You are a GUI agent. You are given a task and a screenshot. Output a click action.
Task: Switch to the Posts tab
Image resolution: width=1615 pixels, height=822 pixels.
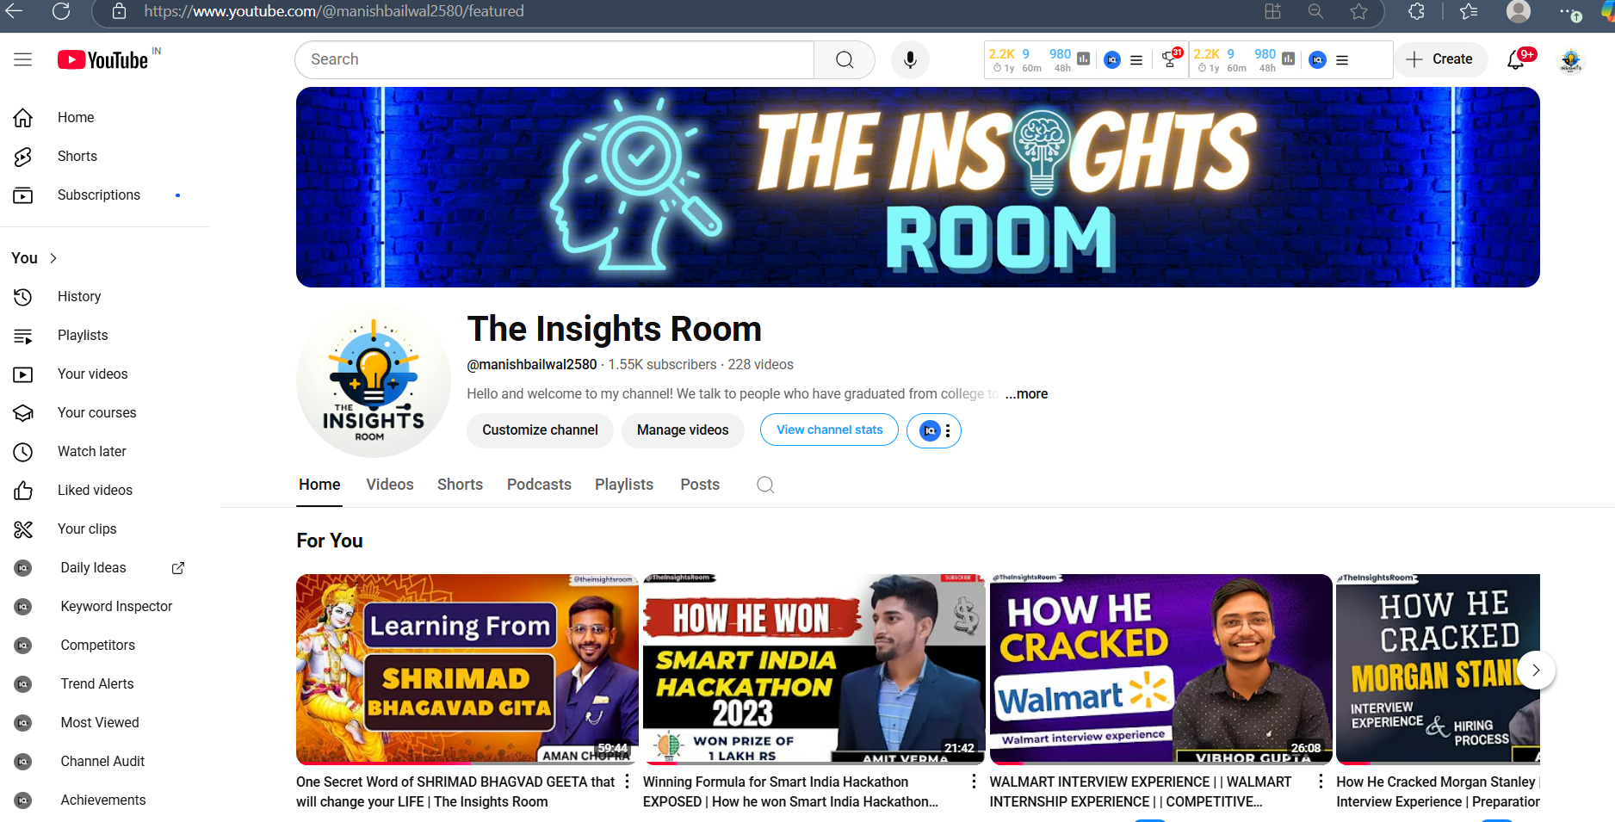tap(700, 485)
